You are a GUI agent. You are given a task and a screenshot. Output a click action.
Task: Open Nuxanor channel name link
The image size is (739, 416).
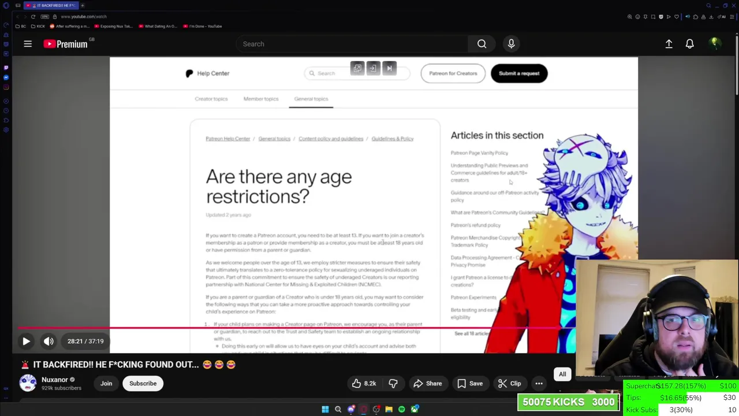(55, 380)
